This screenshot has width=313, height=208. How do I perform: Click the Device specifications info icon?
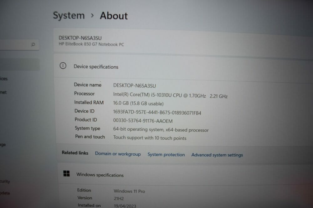63,65
